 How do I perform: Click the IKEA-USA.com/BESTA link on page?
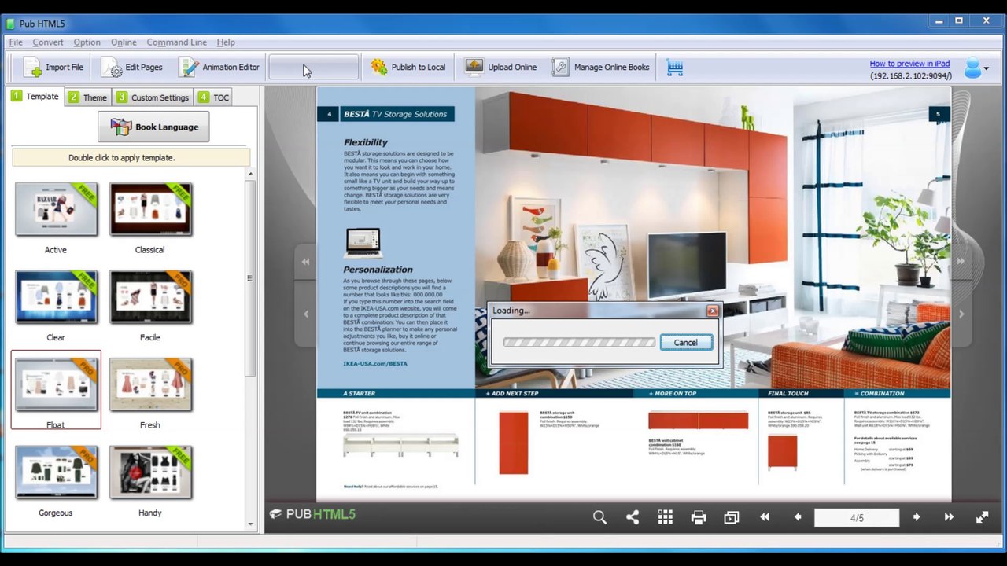pos(375,364)
